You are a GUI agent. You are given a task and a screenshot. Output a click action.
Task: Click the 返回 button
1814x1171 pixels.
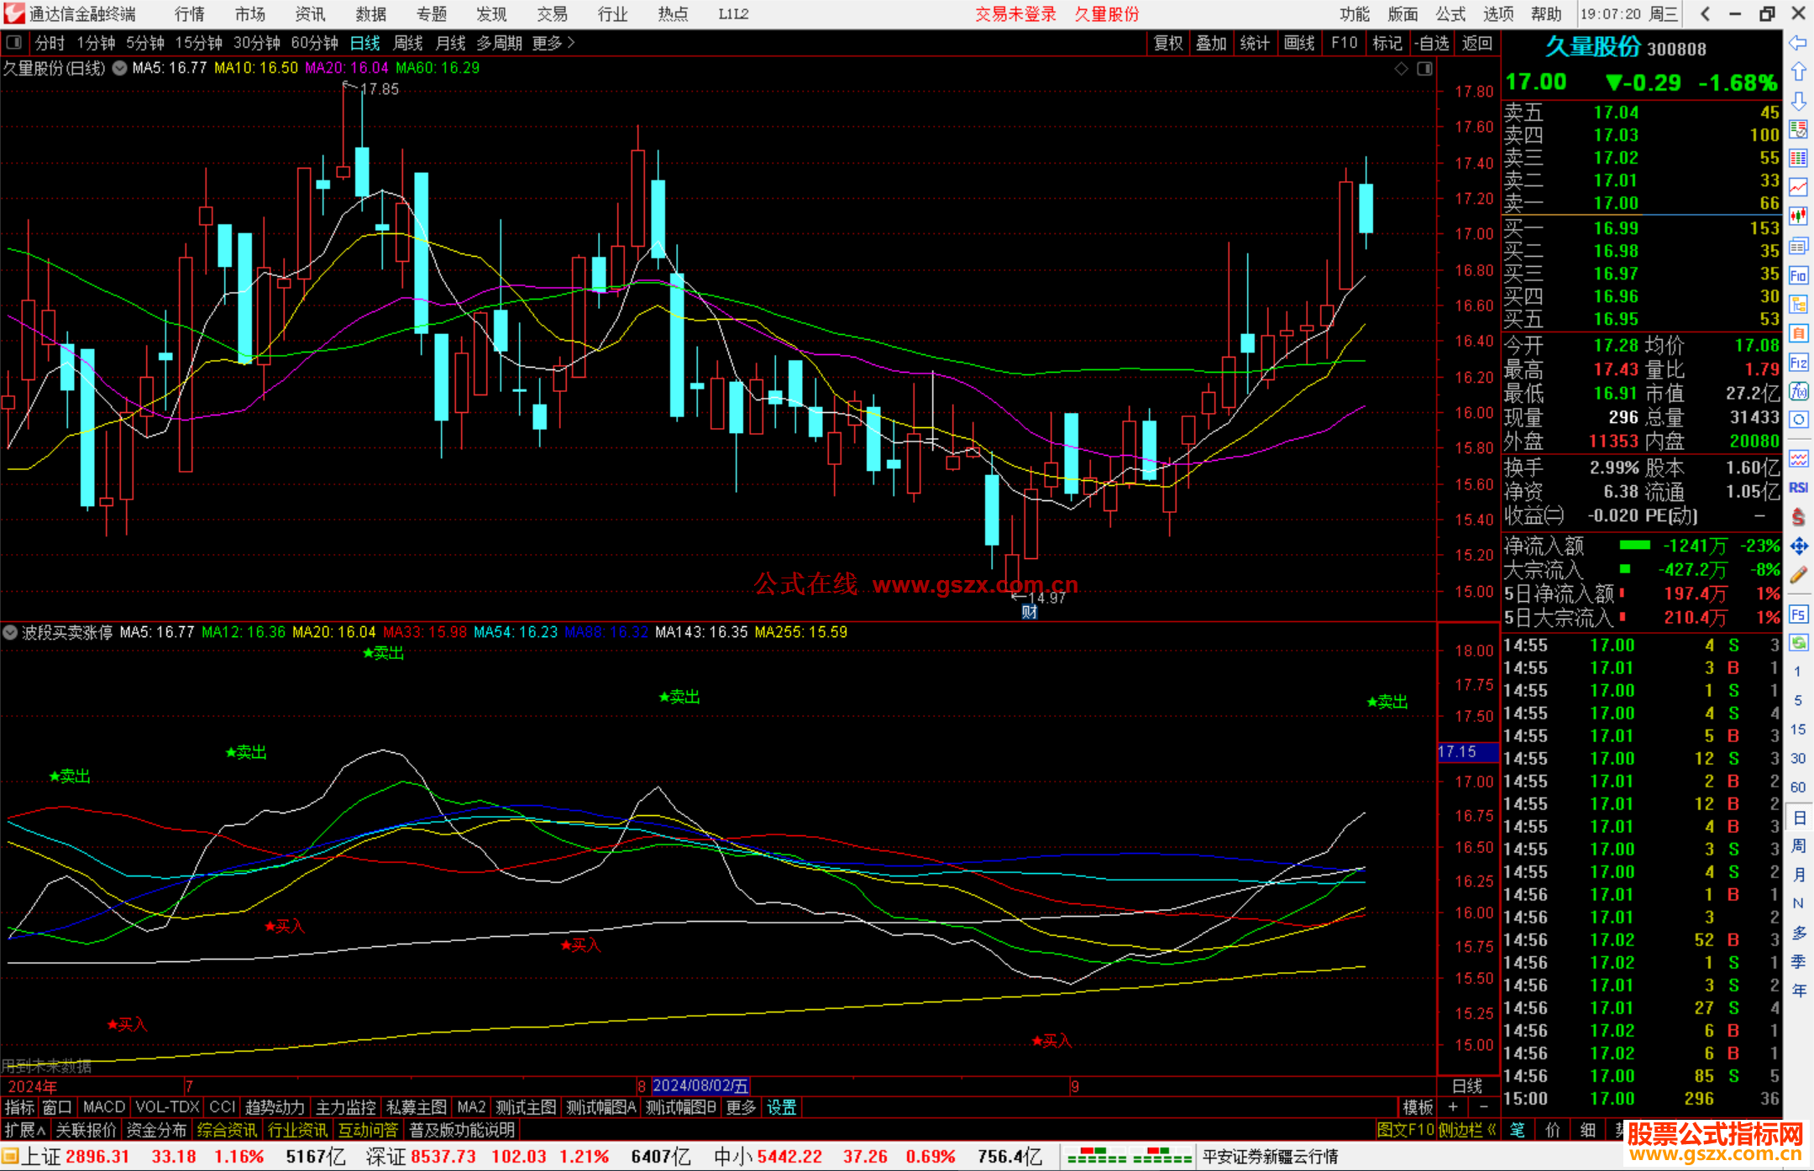pyautogui.click(x=1476, y=43)
